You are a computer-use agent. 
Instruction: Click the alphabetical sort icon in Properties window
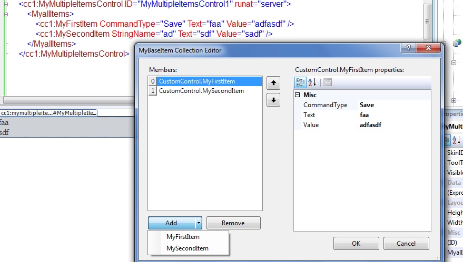457,140
